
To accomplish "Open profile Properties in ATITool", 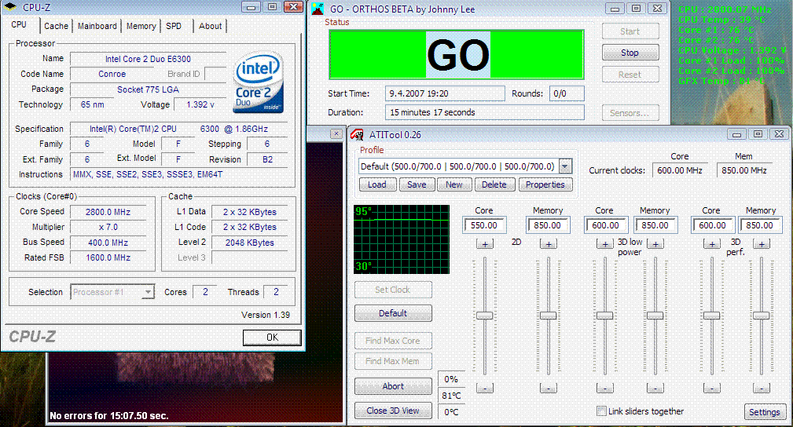I will click(545, 184).
